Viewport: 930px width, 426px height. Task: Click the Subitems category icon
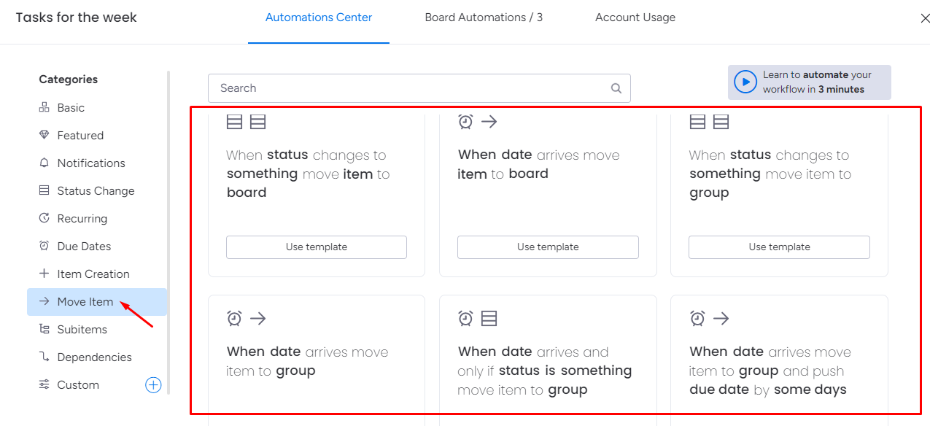click(x=44, y=330)
